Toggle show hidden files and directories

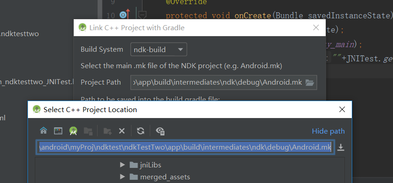(x=160, y=131)
